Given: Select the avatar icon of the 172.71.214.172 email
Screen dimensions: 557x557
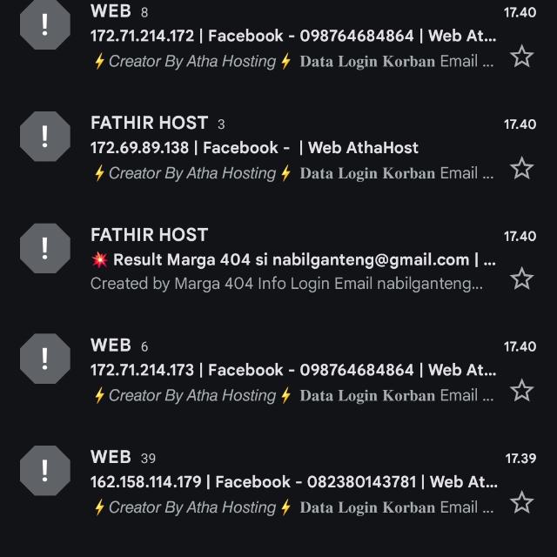Looking at the screenshot, I should pyautogui.click(x=44, y=25).
